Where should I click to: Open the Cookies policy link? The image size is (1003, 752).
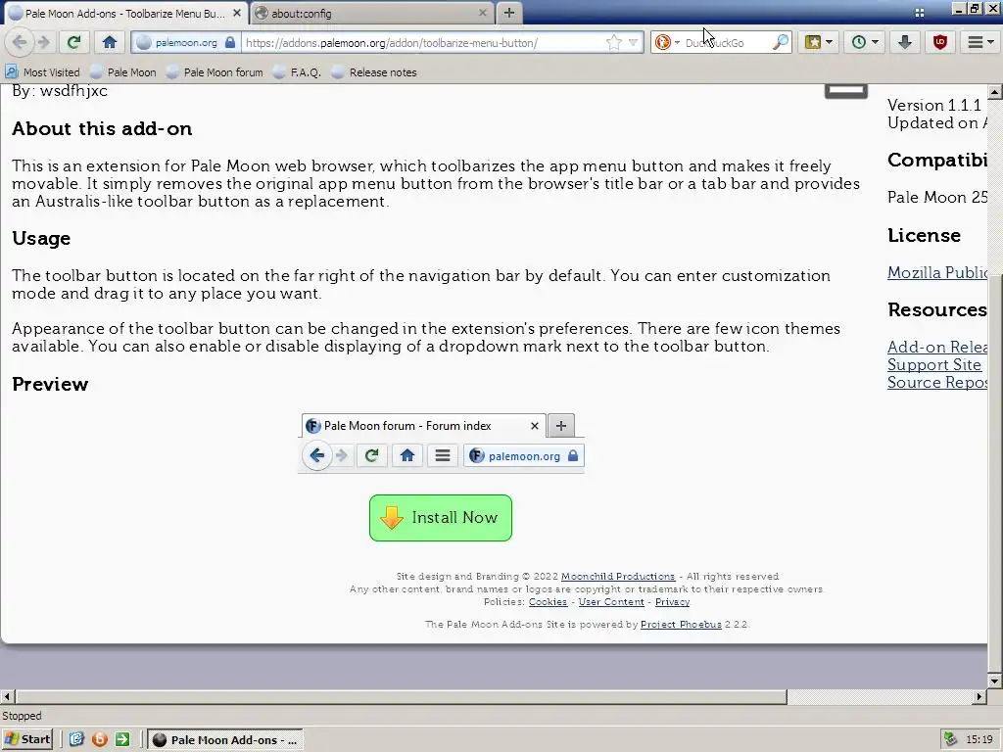tap(548, 602)
